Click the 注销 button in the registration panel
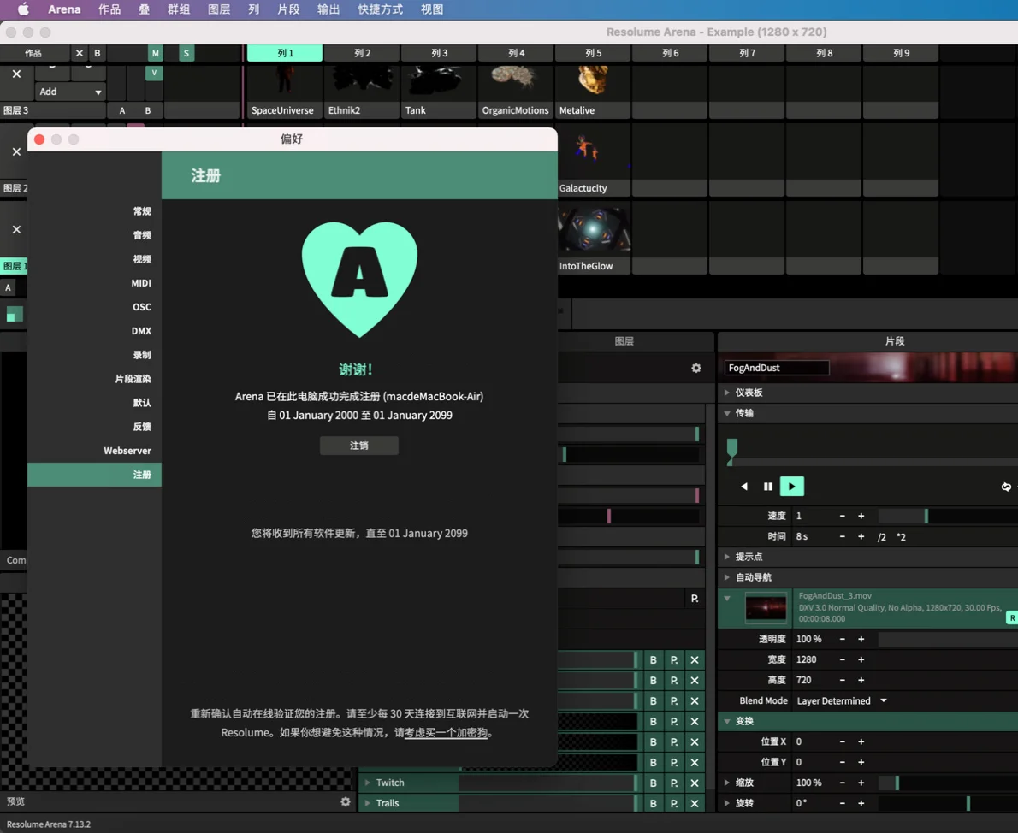Viewport: 1018px width, 833px height. point(358,445)
